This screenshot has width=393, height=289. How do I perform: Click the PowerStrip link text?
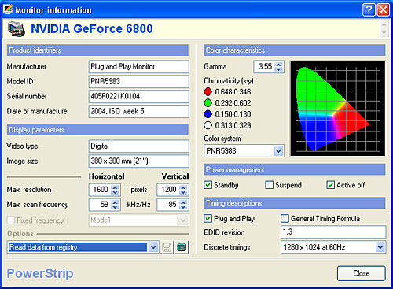tap(40, 273)
